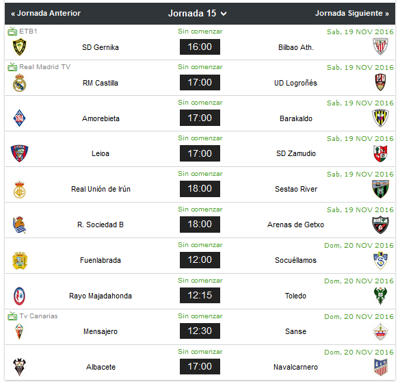400x384 pixels.
Task: Click the Toledo green eagle crest
Action: click(x=380, y=296)
